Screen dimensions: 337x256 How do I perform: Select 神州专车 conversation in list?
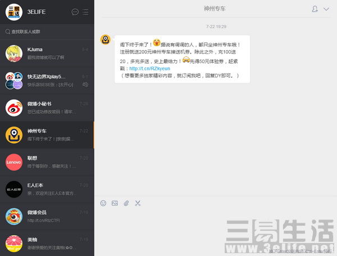(47, 135)
